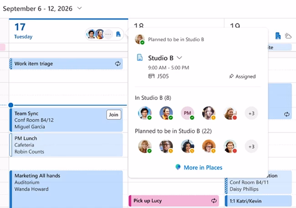This screenshot has width=296, height=208.
Task: Click the Studio B building icon in popup
Action: click(x=140, y=57)
